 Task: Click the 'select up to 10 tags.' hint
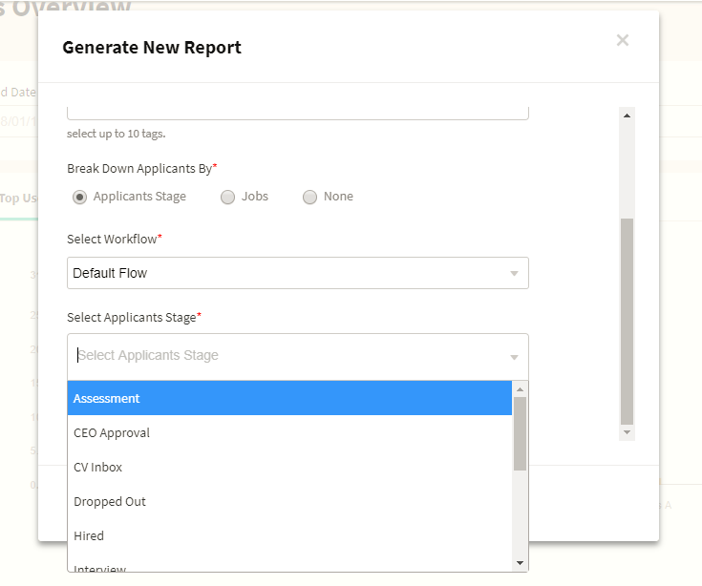tap(116, 134)
